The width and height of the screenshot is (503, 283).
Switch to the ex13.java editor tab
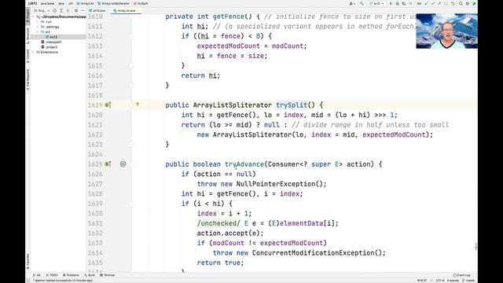pyautogui.click(x=97, y=10)
